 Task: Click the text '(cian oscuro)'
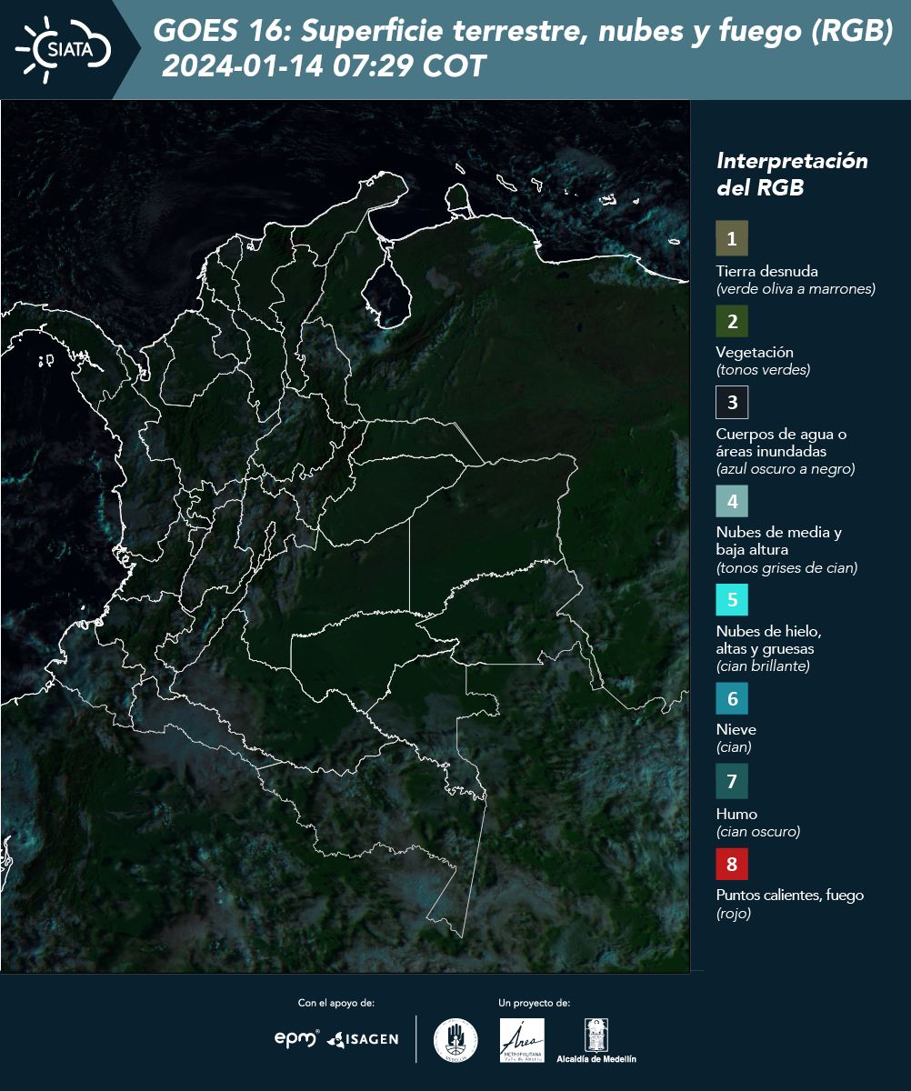[758, 832]
